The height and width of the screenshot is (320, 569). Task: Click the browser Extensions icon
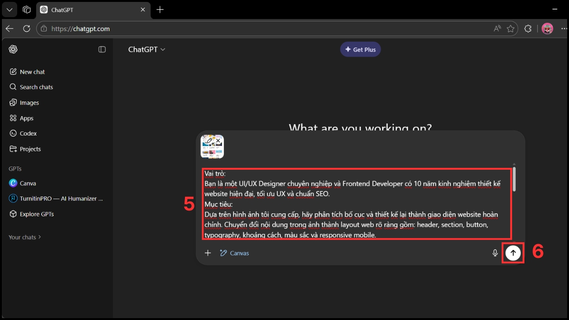[x=528, y=28]
